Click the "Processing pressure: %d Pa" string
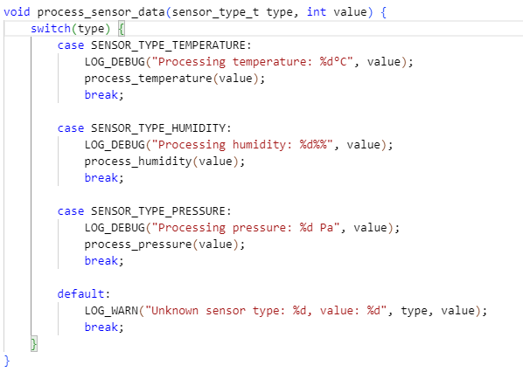This screenshot has height=372, width=523. point(246,228)
